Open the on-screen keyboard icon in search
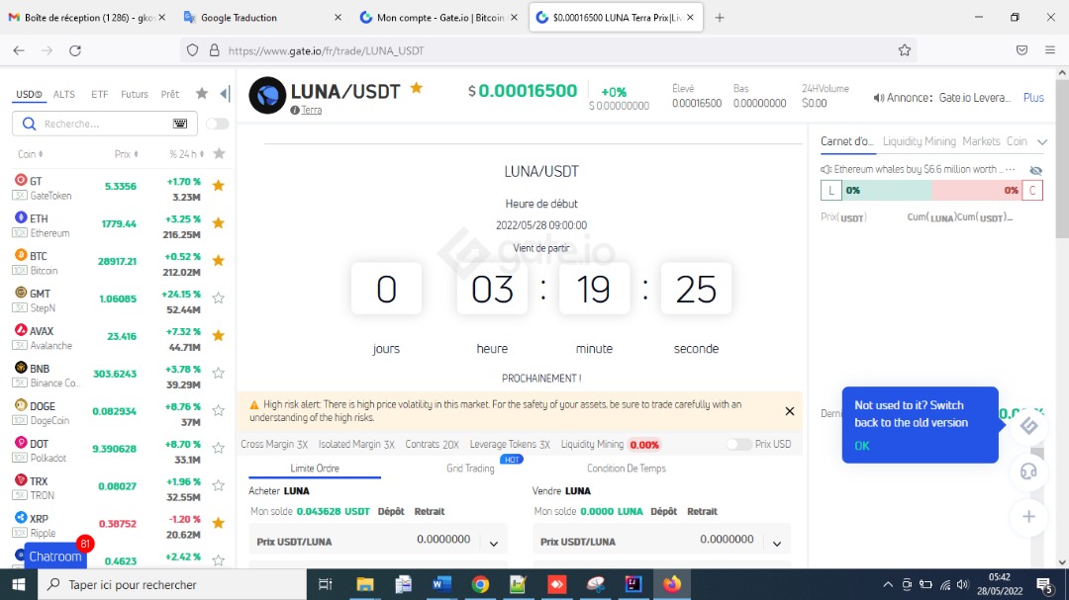This screenshot has height=600, width=1069. point(180,124)
